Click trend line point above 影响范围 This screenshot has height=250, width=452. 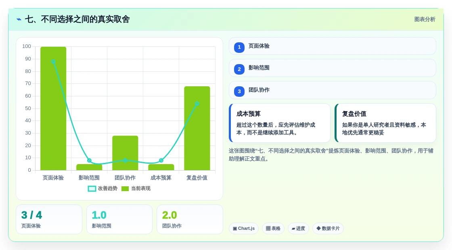89,160
